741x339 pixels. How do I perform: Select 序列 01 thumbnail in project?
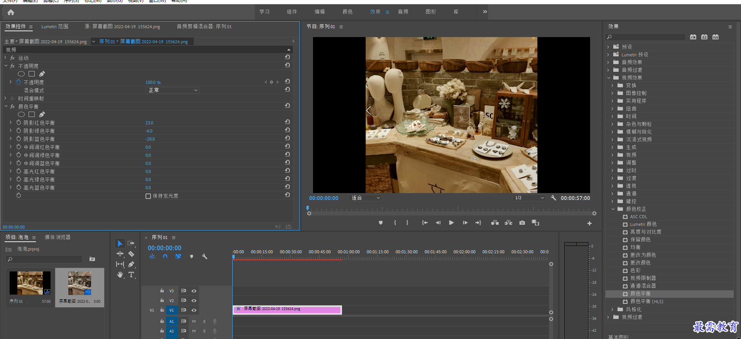pyautogui.click(x=30, y=283)
